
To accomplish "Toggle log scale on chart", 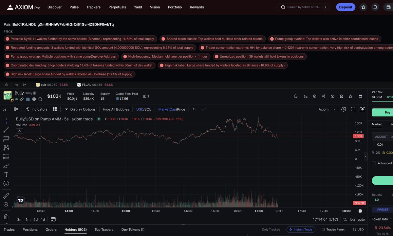I will (x=352, y=219).
